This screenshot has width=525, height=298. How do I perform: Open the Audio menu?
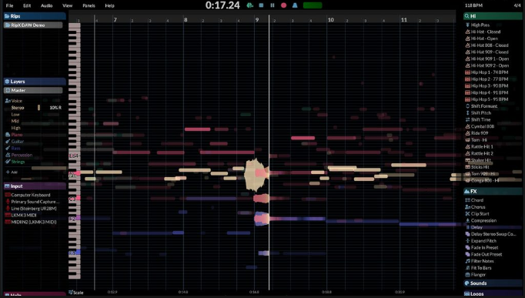pos(46,5)
